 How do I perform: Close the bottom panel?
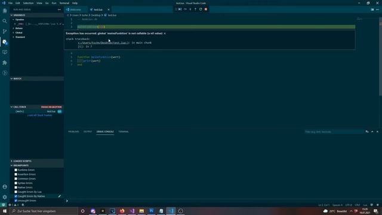[x=377, y=131]
